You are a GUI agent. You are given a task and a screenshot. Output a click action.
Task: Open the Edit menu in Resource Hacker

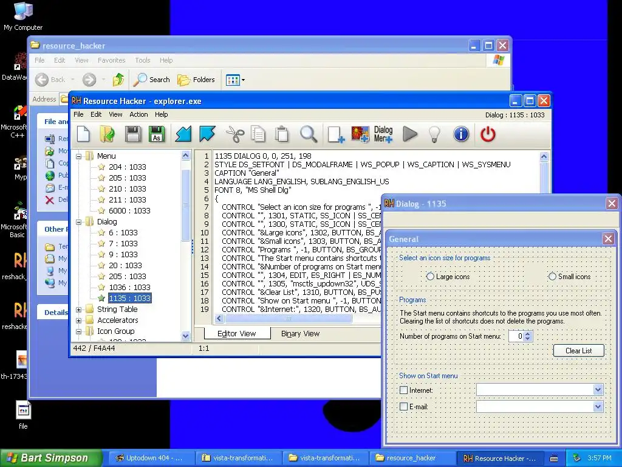point(96,114)
